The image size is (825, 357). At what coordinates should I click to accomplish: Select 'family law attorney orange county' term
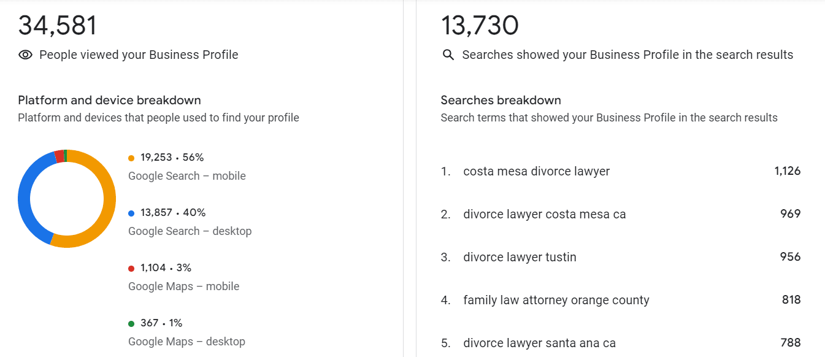point(556,301)
